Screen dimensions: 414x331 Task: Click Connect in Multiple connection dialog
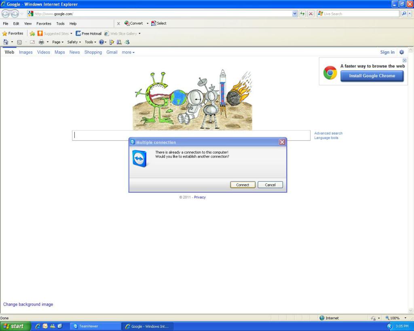[243, 185]
